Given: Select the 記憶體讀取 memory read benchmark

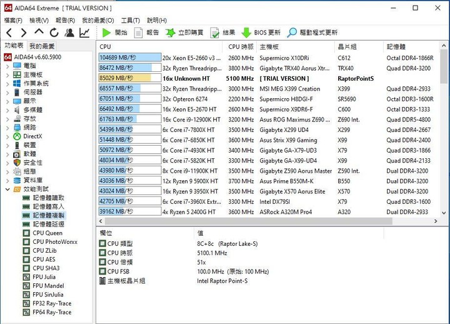Looking at the screenshot, I should pos(43,198).
